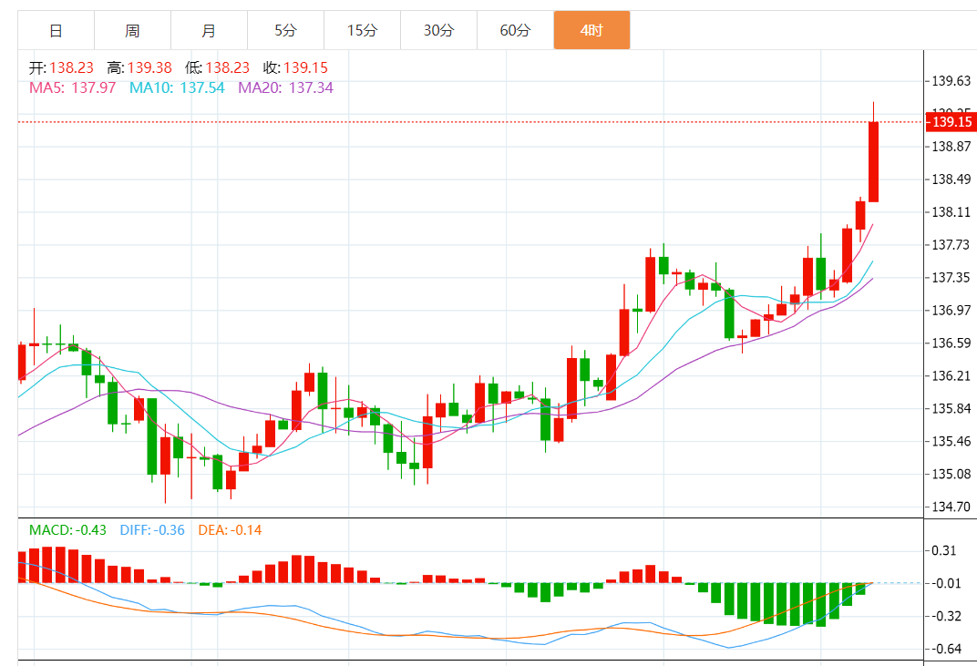The height and width of the screenshot is (666, 977).
Task: Click the 135.84 price axis label
Action: 951,409
